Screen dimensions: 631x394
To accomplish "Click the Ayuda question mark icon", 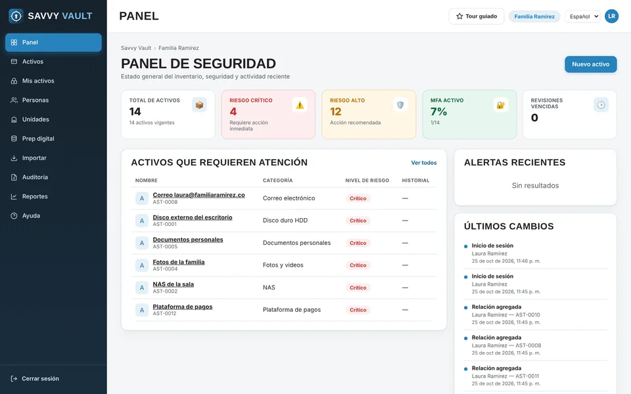I will (x=14, y=216).
